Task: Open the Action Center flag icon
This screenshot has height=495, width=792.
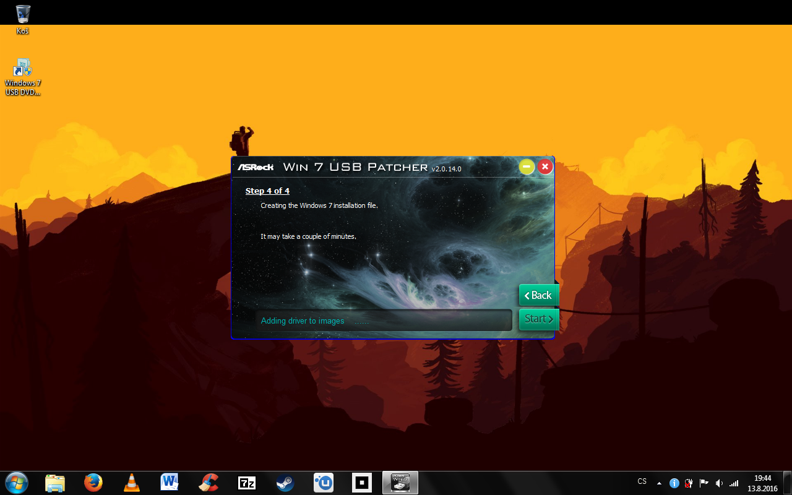Action: (704, 483)
